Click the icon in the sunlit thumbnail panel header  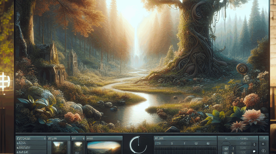point(83,138)
